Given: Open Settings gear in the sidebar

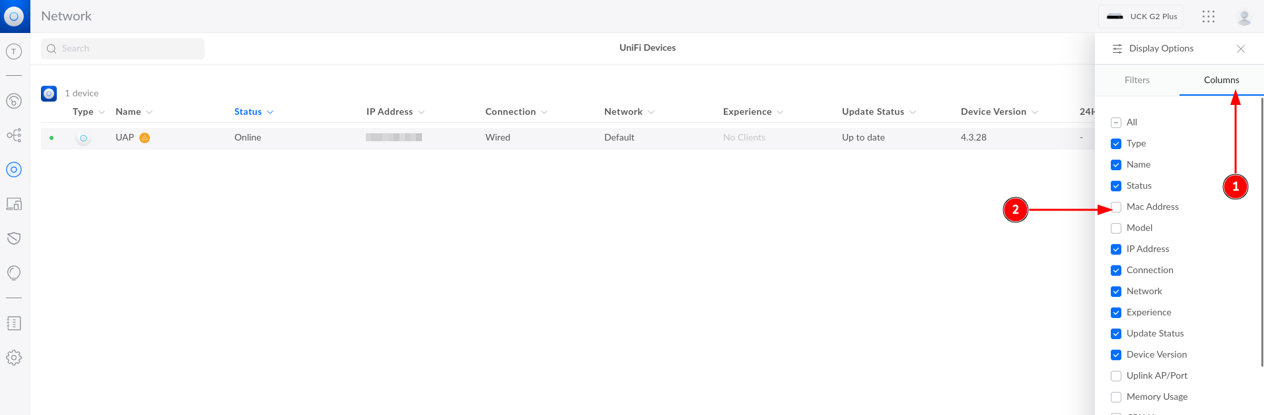Looking at the screenshot, I should [14, 358].
